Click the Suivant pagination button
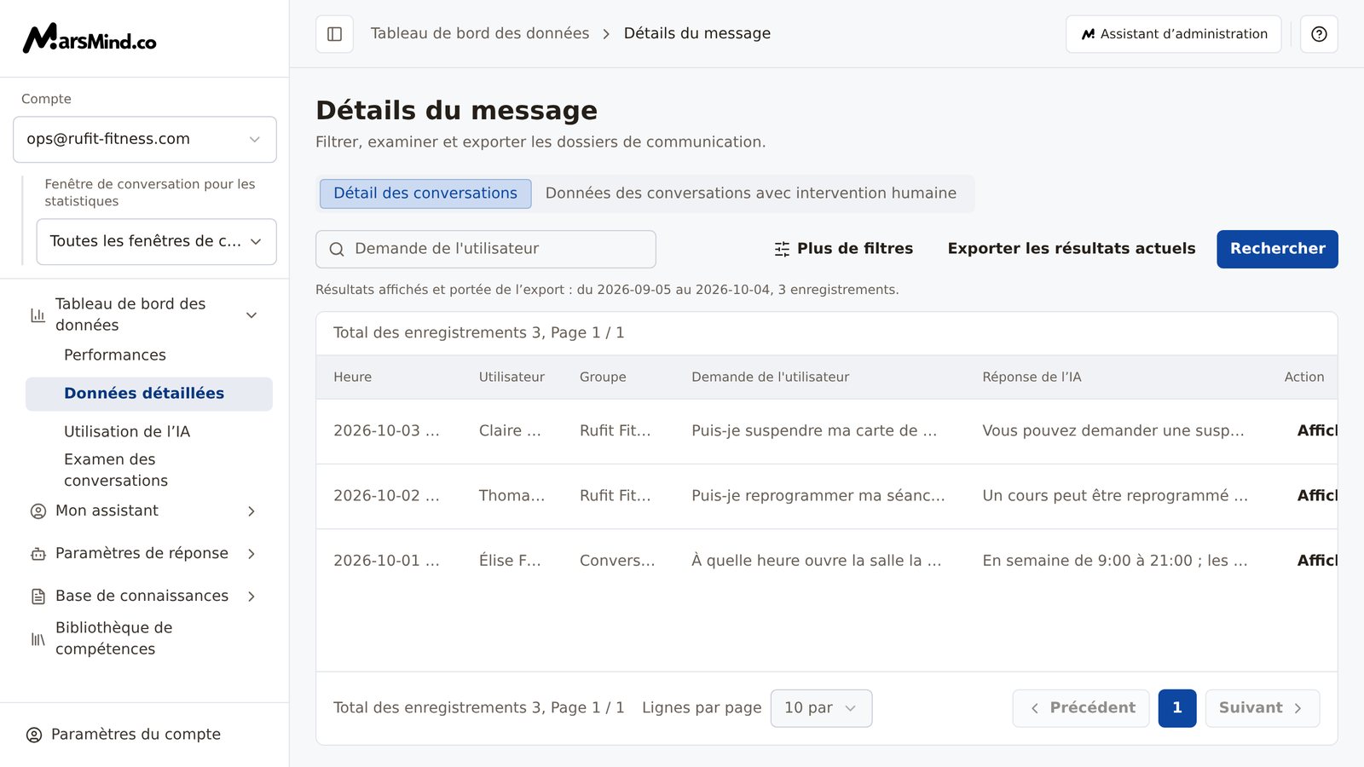The image size is (1364, 767). coord(1262,708)
